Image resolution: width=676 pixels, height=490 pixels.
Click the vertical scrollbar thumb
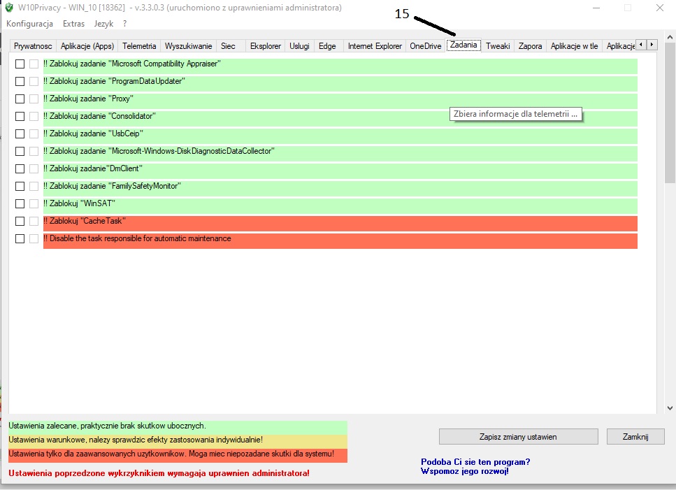point(670,113)
